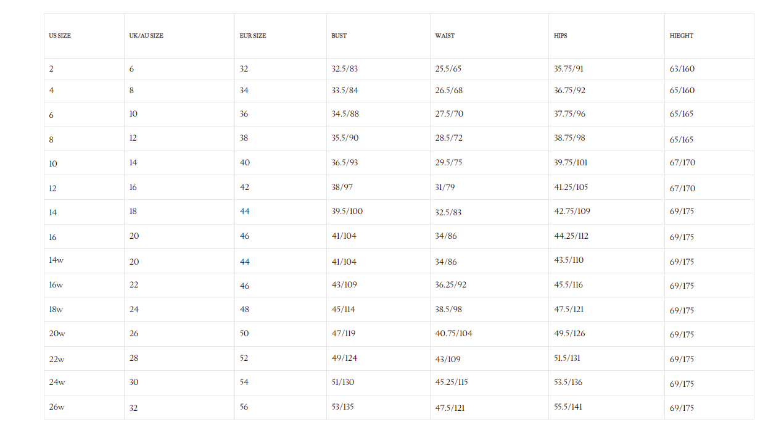Click the UK/AU SIZE column header

146,36
